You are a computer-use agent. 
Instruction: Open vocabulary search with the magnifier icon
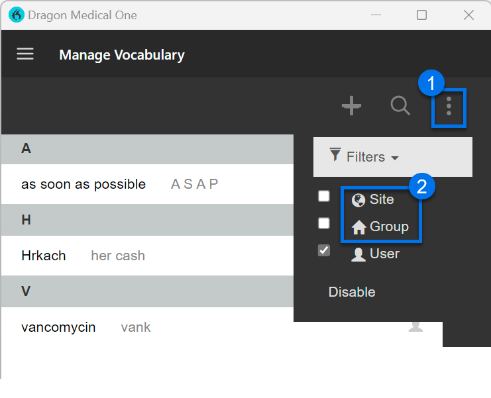(400, 106)
